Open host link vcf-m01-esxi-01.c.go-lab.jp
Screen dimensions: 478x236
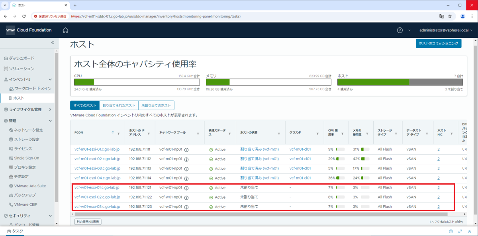coord(97,149)
